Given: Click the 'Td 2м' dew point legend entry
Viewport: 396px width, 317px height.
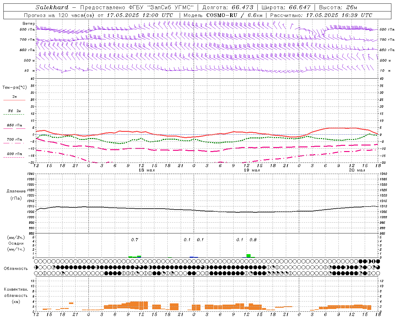Looking at the screenshot, I should pyautogui.click(x=14, y=111).
